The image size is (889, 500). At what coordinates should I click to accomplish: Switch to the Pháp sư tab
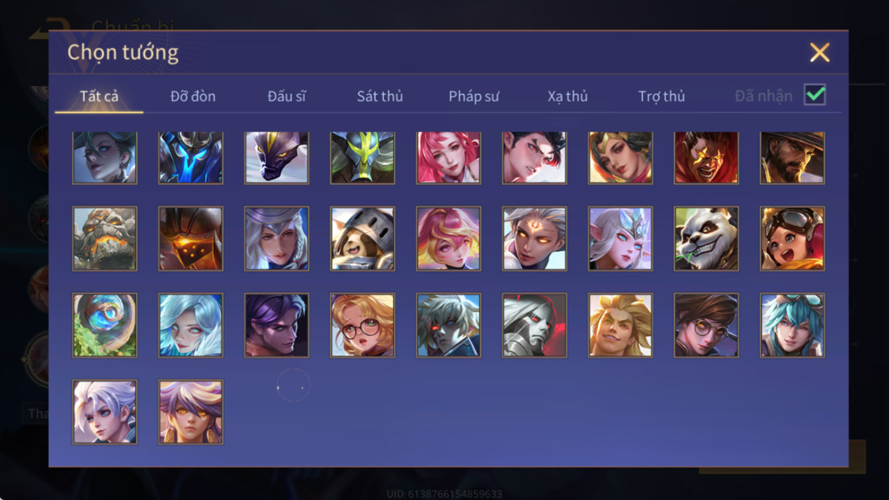(474, 96)
